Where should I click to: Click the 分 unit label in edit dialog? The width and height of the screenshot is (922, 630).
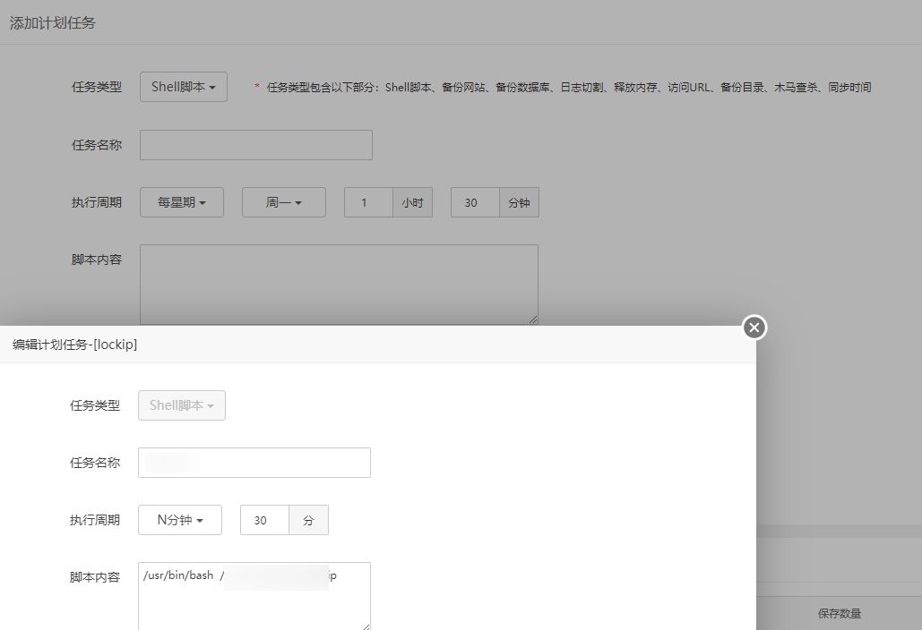pyautogui.click(x=309, y=520)
